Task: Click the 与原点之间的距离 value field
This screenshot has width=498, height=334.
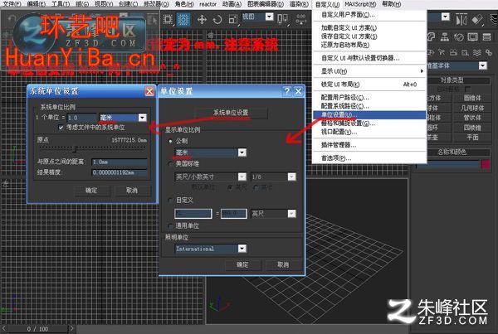Action: coord(119,162)
